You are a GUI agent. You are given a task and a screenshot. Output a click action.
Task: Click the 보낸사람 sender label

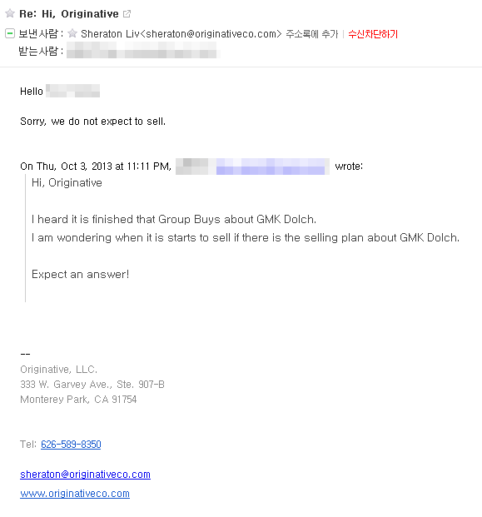click(38, 33)
